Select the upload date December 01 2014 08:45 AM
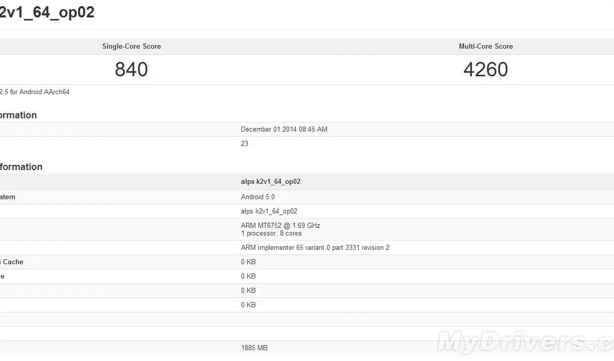This screenshot has height=361, width=614. click(284, 130)
